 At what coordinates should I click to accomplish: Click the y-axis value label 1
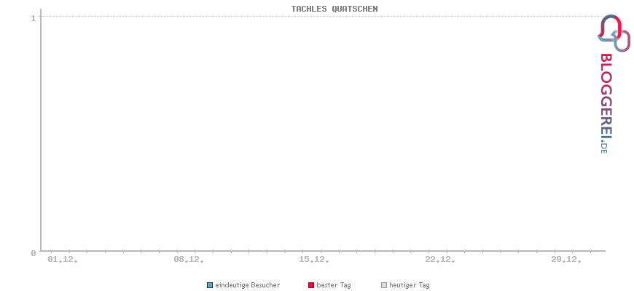coord(33,17)
